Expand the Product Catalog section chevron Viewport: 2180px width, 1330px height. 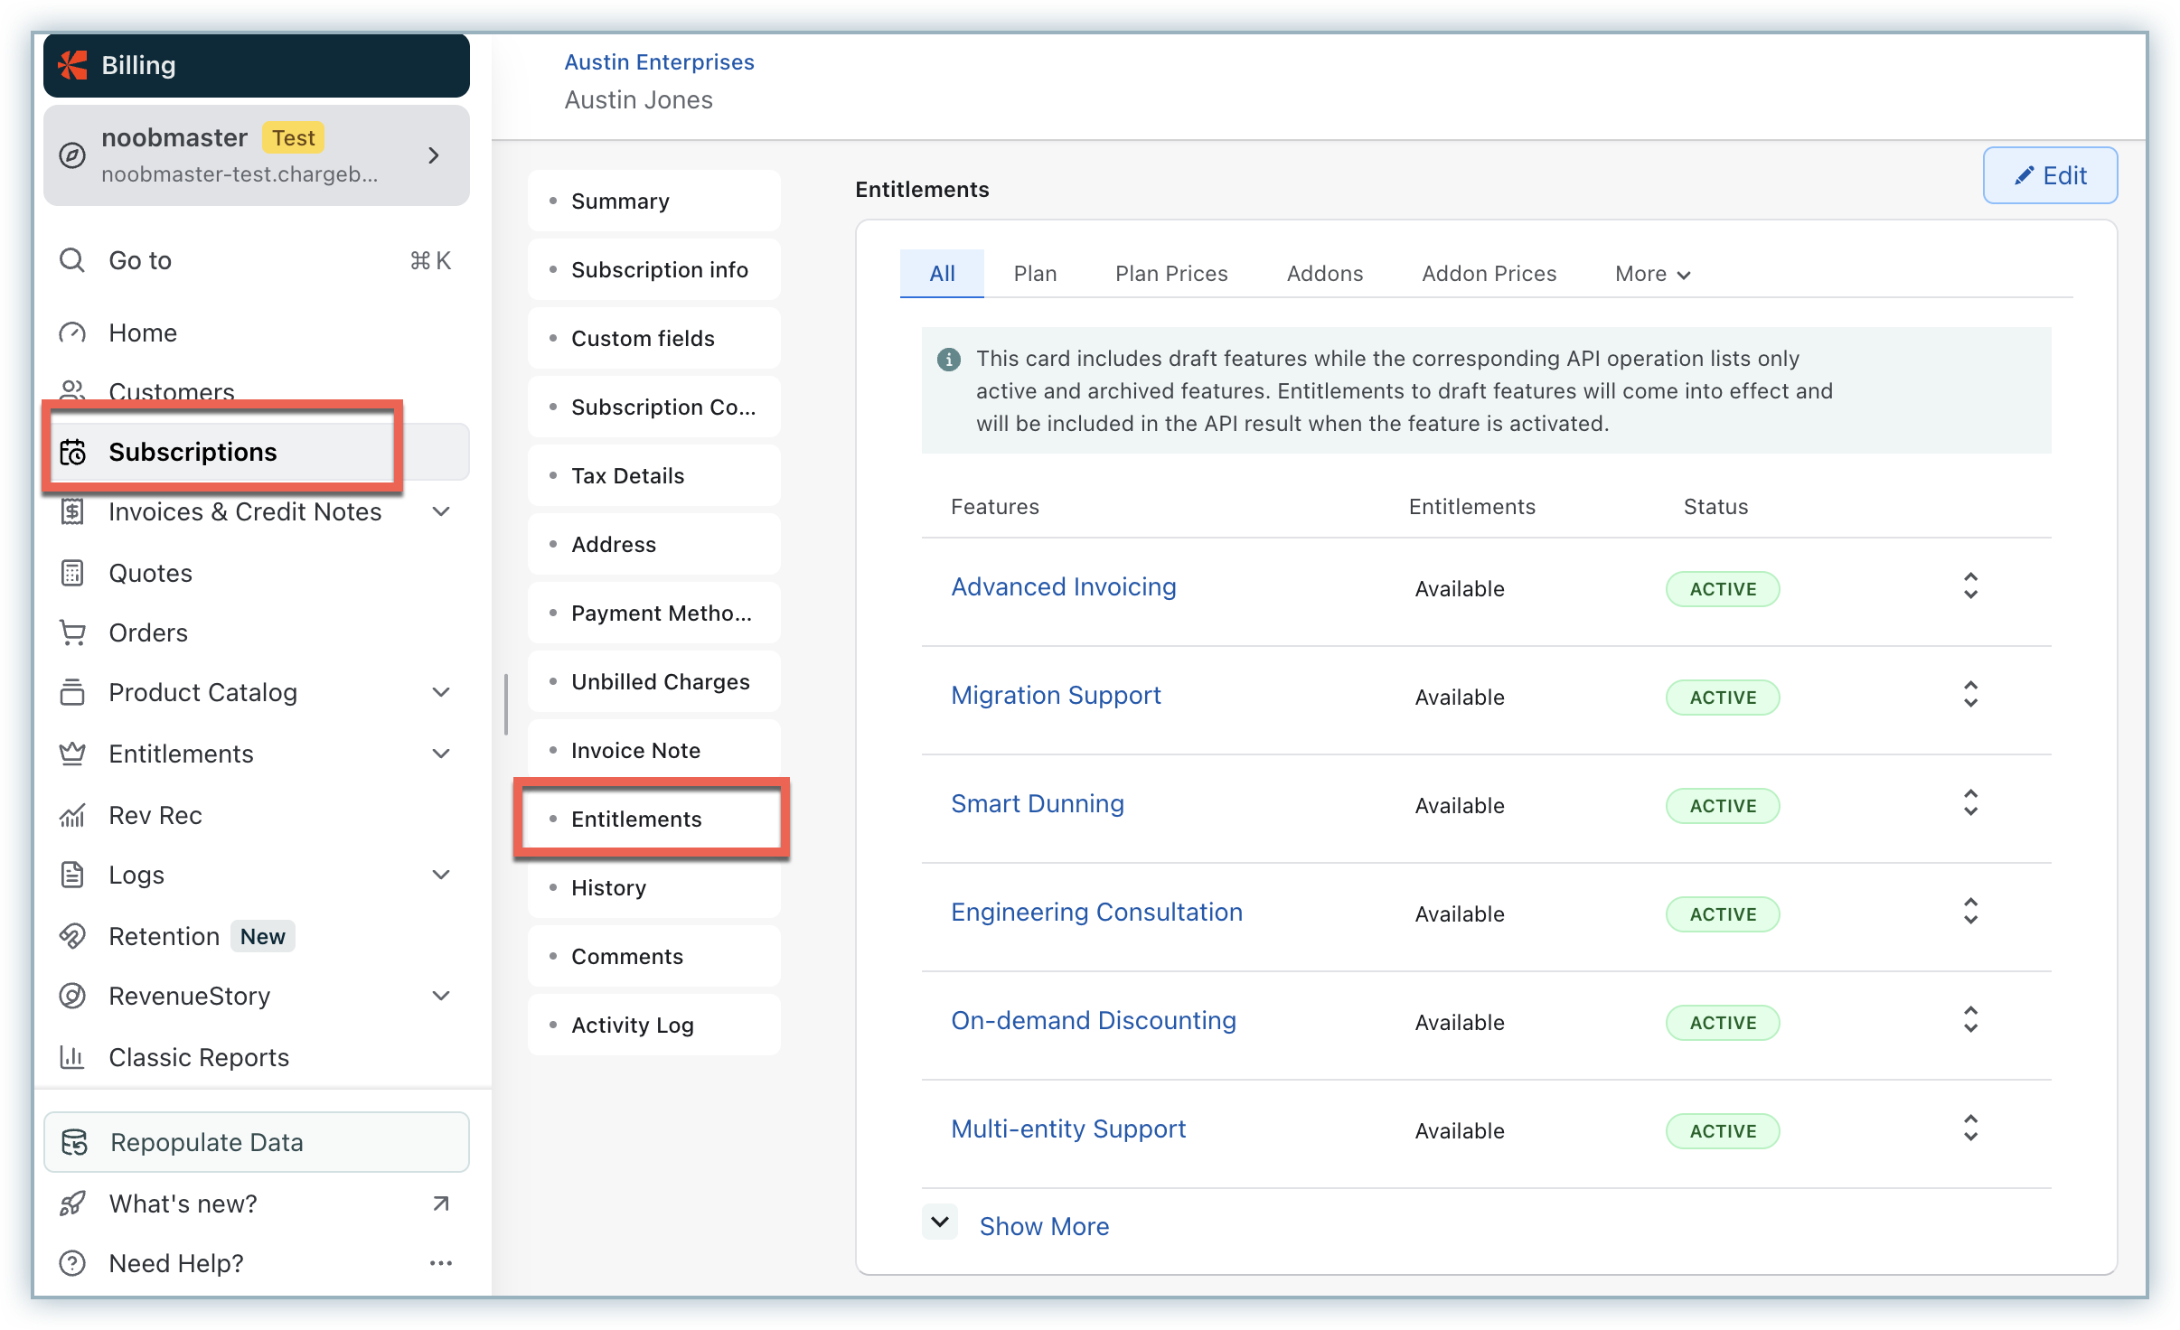click(x=441, y=692)
